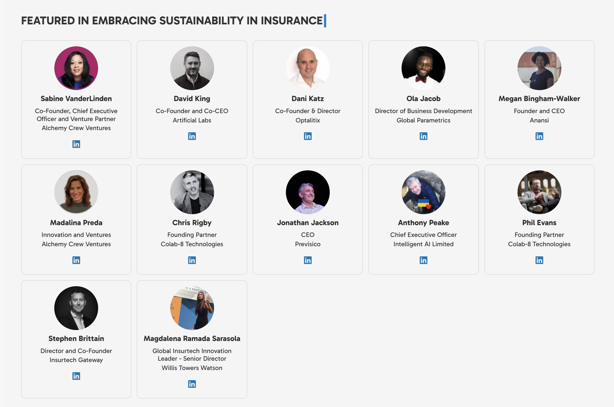Open Sabine VanderLinden's LinkedIn icon

coord(76,144)
